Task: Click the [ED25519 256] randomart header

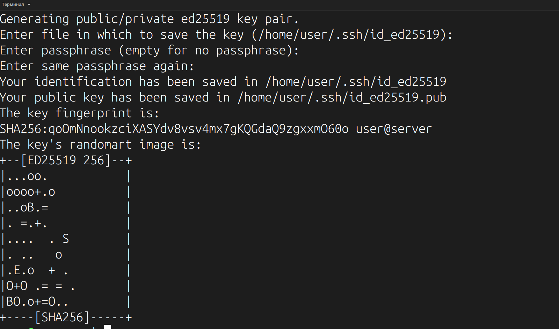Action: tap(66, 160)
